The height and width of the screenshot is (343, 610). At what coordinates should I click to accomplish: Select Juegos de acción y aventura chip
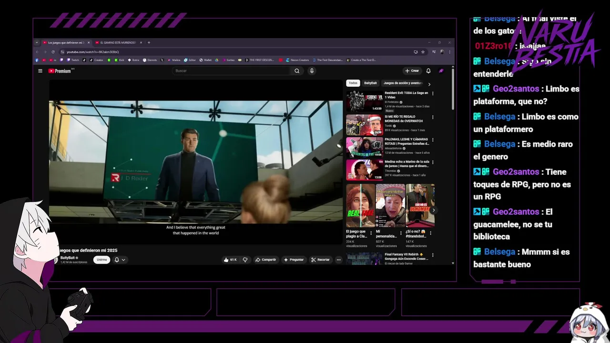pyautogui.click(x=403, y=83)
